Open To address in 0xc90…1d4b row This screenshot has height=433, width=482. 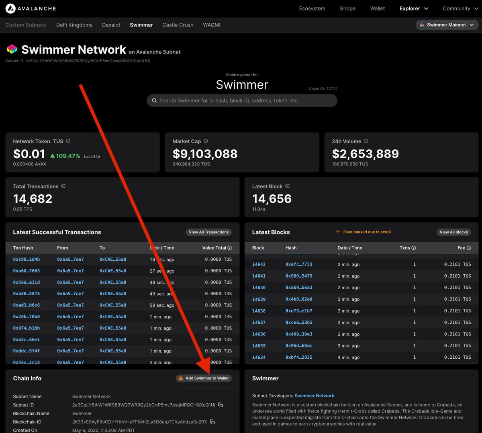click(x=113, y=259)
